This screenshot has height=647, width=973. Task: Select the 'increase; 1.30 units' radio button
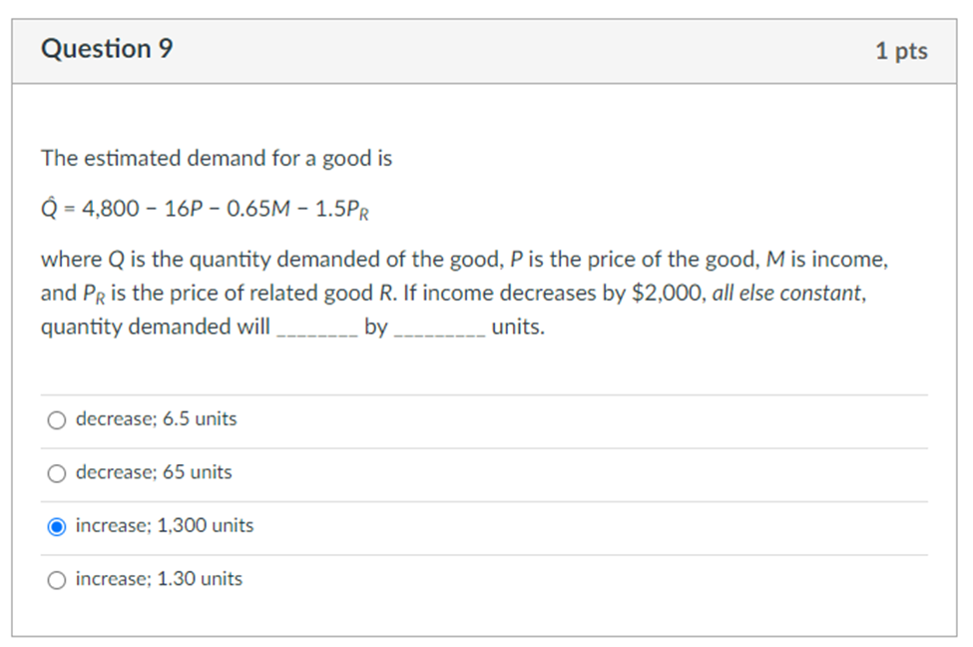[x=57, y=579]
